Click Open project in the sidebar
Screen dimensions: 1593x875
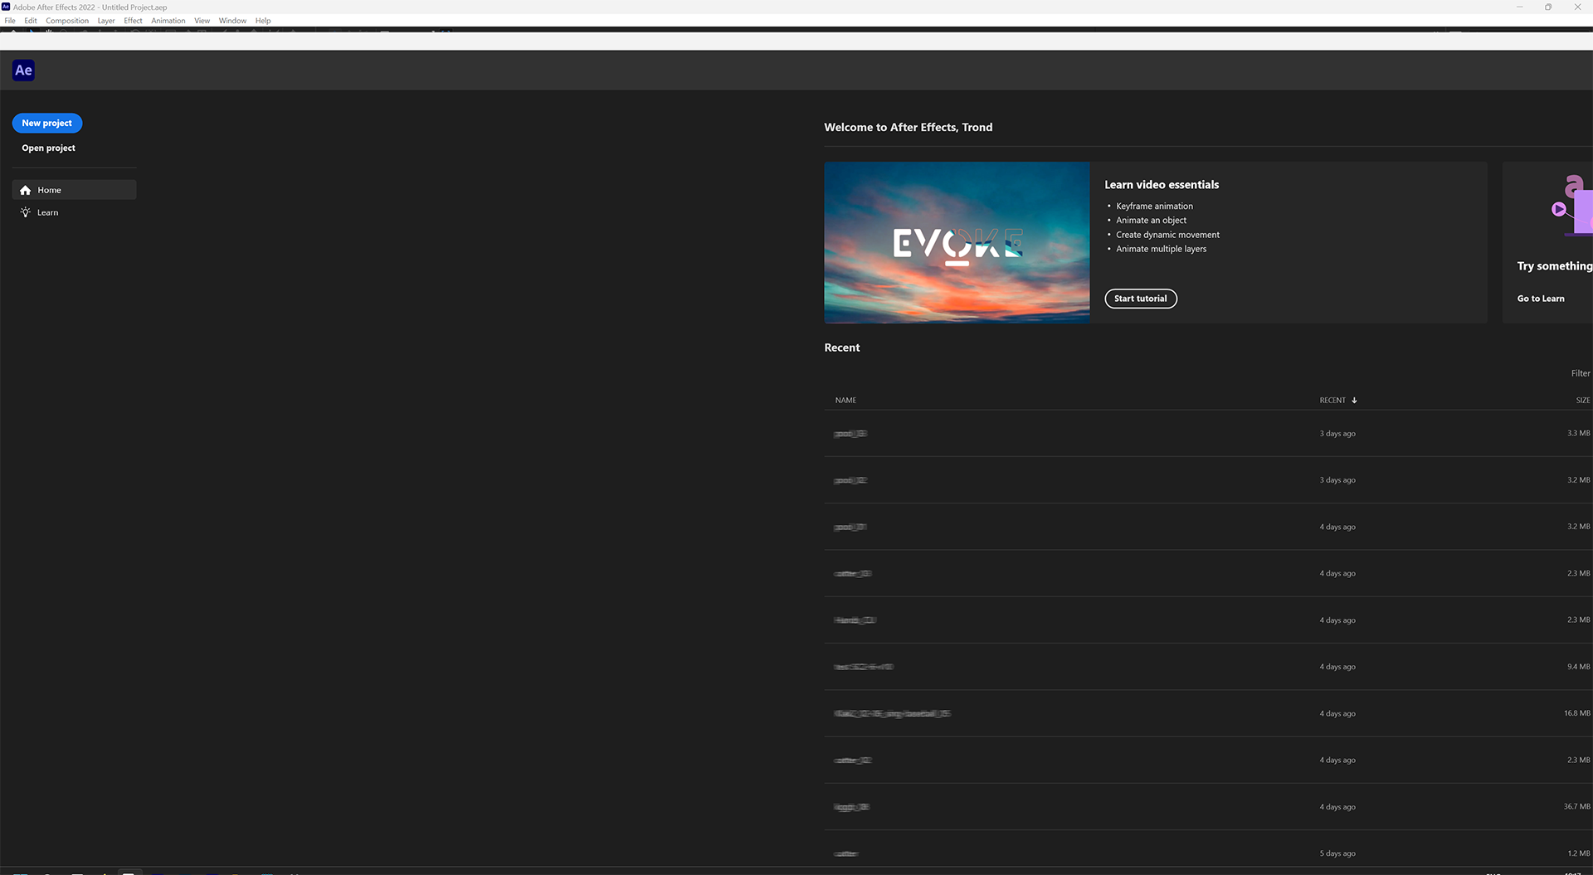[x=48, y=148]
